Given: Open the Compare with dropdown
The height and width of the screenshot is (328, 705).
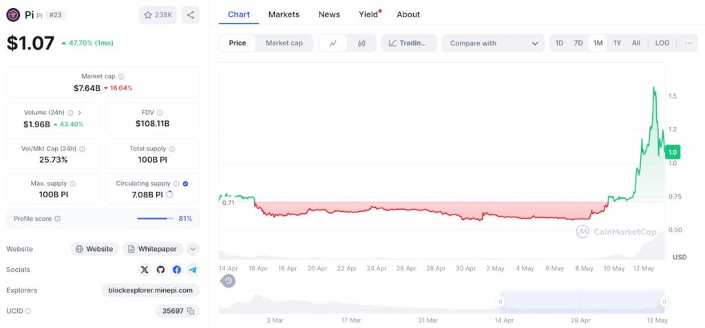Looking at the screenshot, I should (493, 43).
